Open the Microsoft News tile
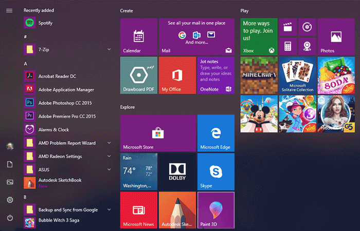This screenshot has height=231, width=360. pyautogui.click(x=139, y=210)
